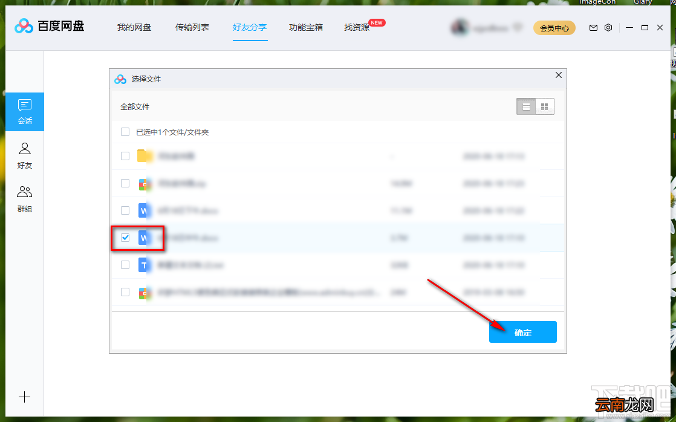Open the 好友 friends sidebar icon
The height and width of the screenshot is (422, 676).
pyautogui.click(x=25, y=155)
